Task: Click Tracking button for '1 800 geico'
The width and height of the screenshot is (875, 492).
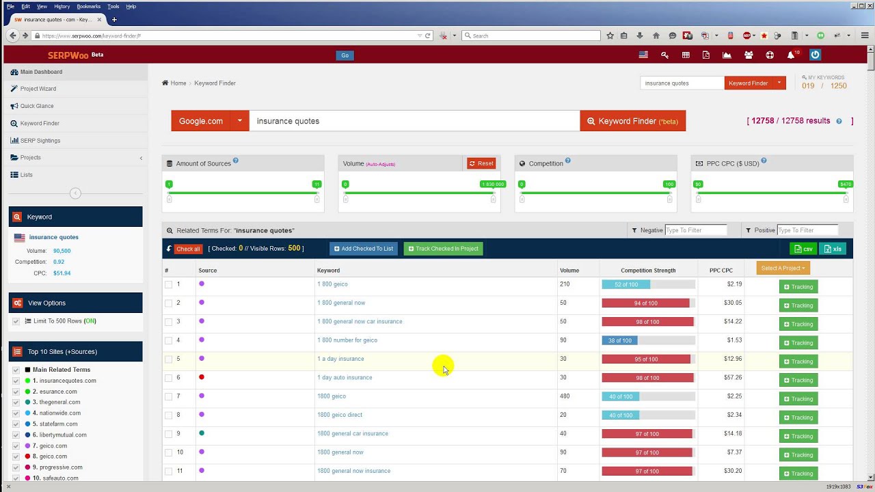Action: click(x=798, y=287)
